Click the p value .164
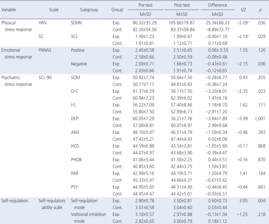 (x=261, y=173)
